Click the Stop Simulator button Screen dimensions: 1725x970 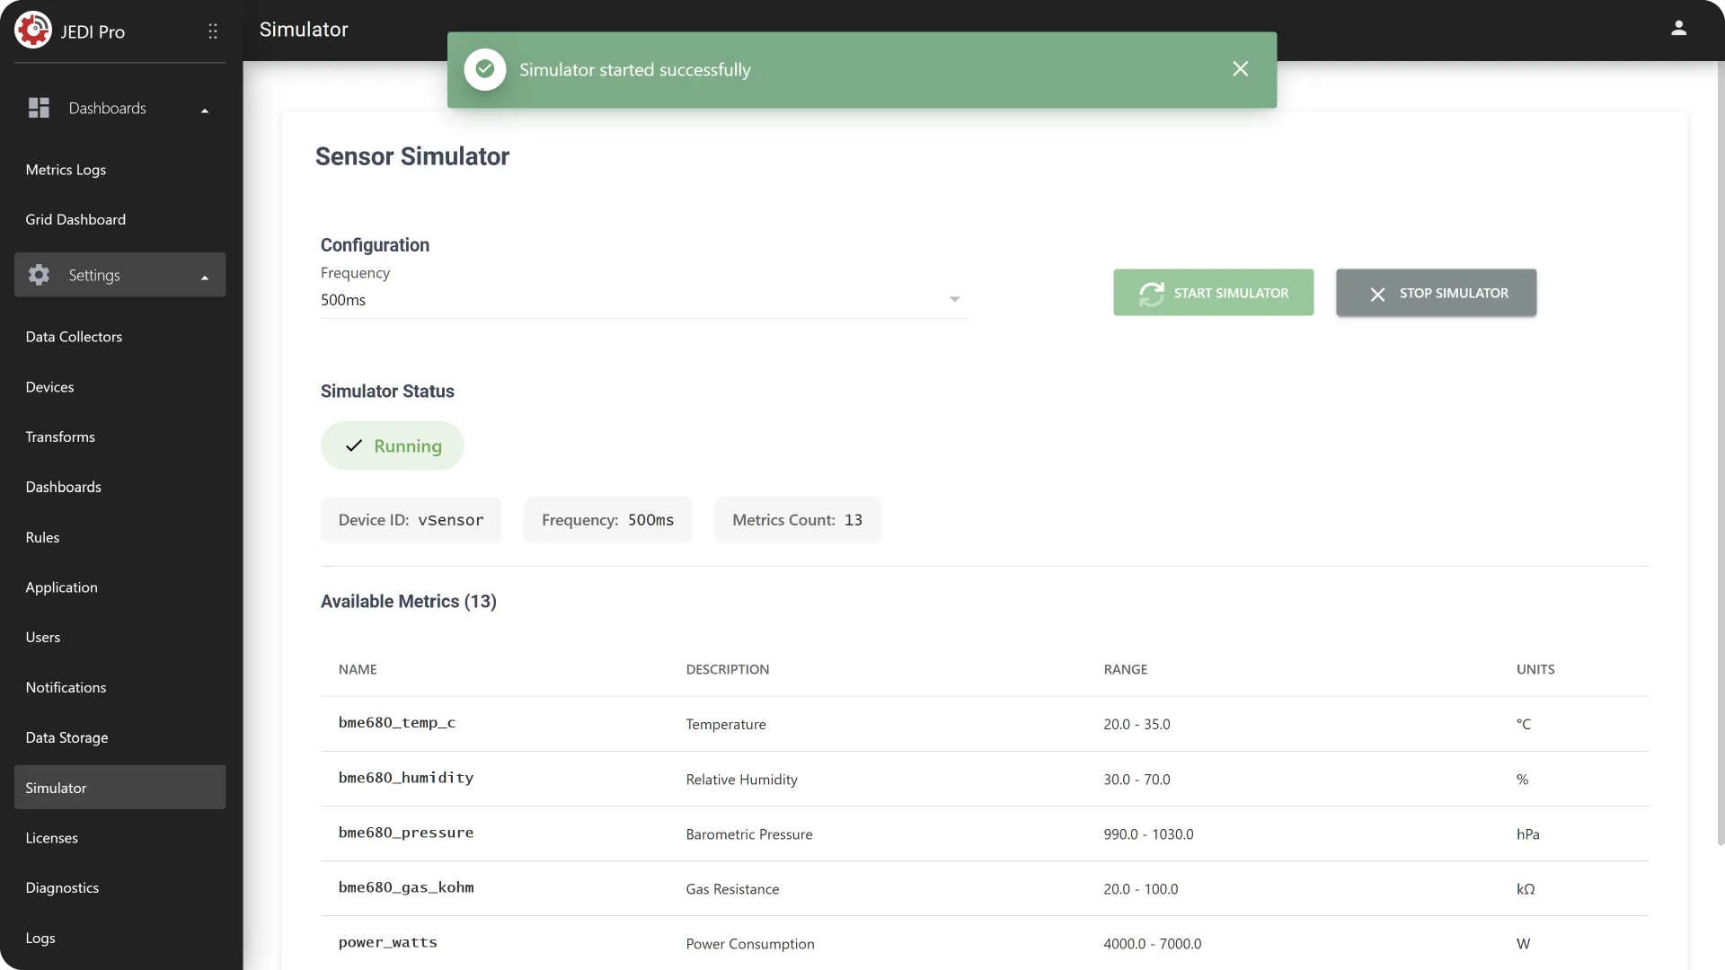[x=1436, y=293]
